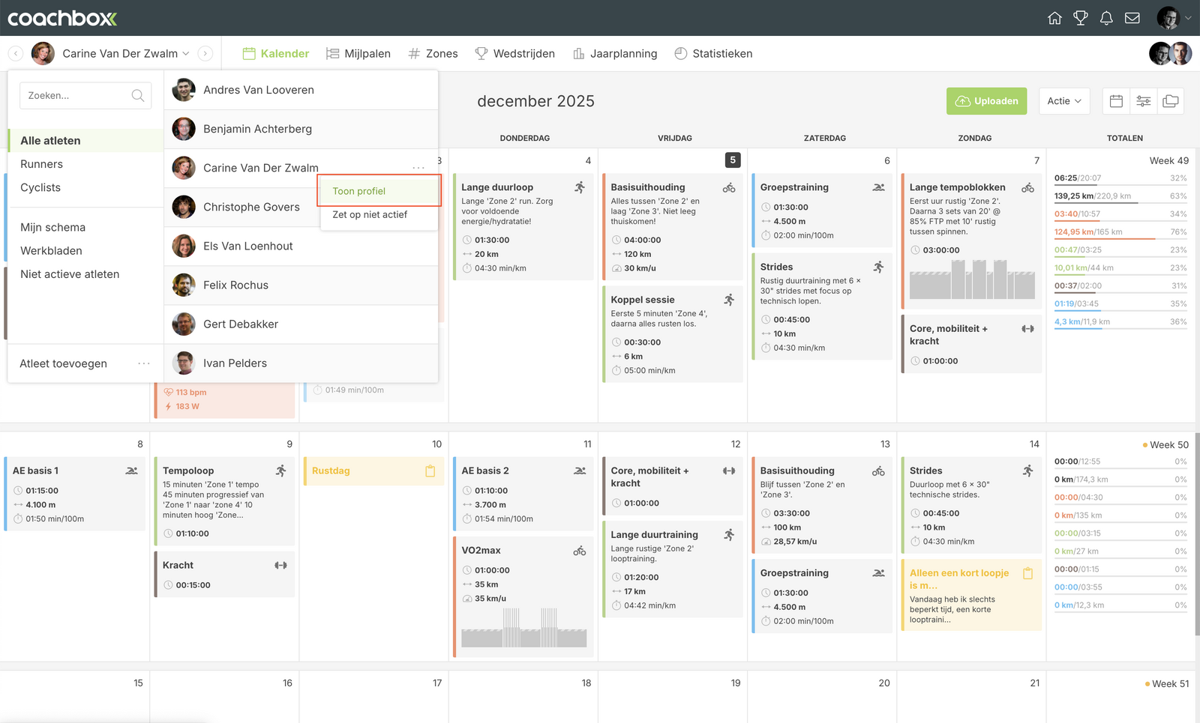Expand the Actie dropdown

1063,101
